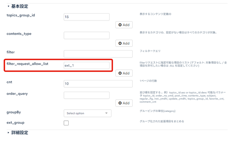Image resolution: width=234 pixels, height=141 pixels.
Task: Enable the ext_group checkbox
Action: point(66,123)
